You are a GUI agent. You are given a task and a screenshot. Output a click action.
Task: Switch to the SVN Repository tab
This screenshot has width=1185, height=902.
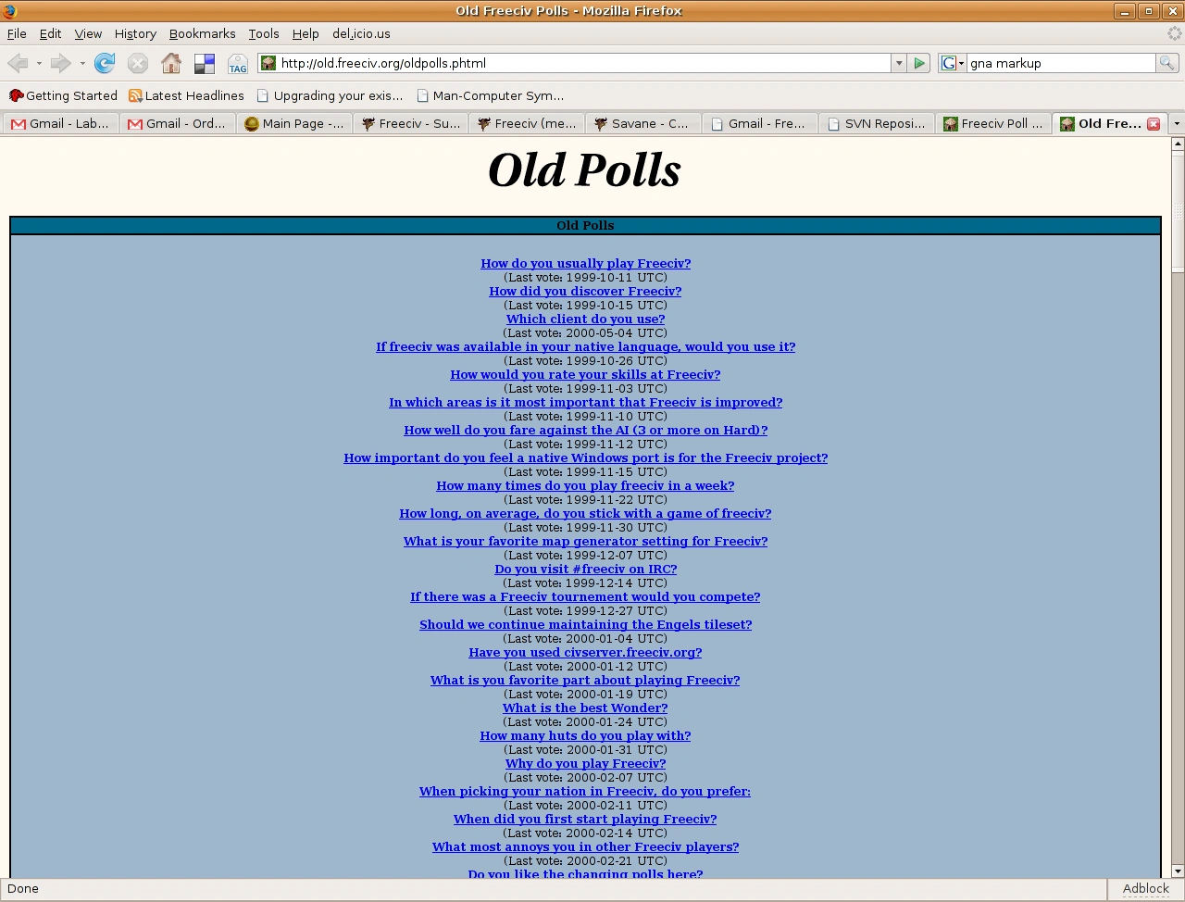pos(877,123)
